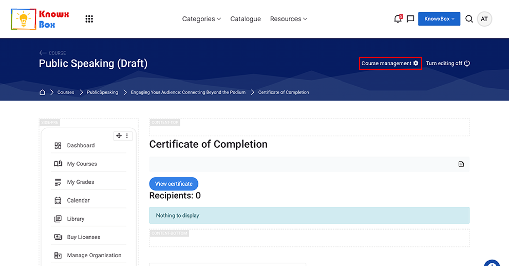
Task: Click the PublicSpeaking breadcrumb link
Action: (102, 92)
